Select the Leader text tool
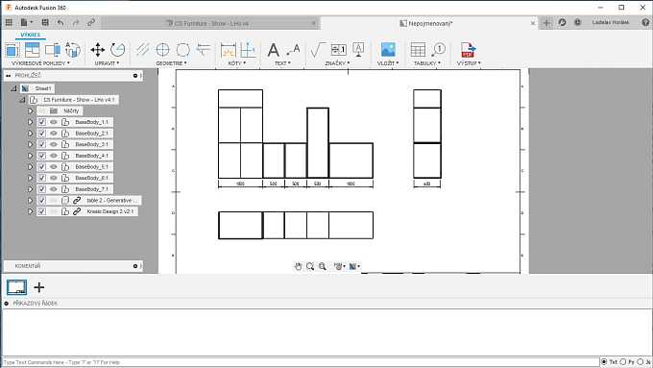This screenshot has height=368, width=653. (293, 50)
